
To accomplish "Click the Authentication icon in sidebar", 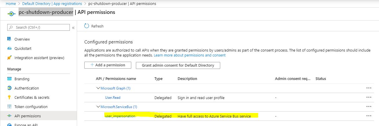I will tap(9, 88).
